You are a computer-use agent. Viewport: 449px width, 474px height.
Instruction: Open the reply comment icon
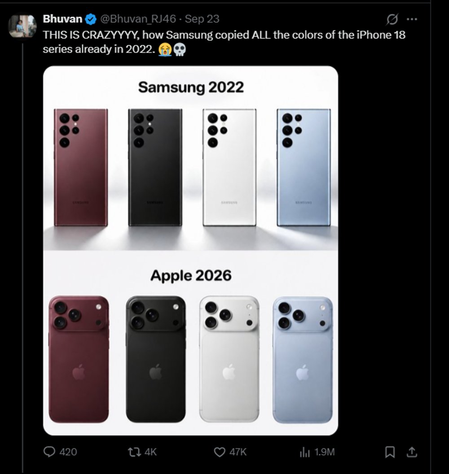coord(49,452)
